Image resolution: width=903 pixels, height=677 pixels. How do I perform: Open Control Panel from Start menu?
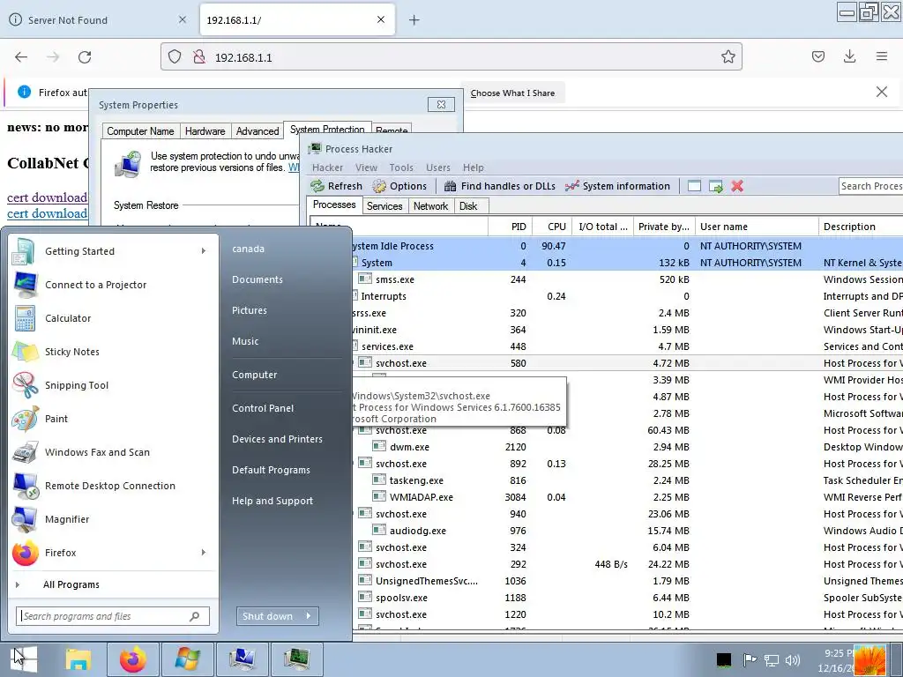pyautogui.click(x=263, y=408)
